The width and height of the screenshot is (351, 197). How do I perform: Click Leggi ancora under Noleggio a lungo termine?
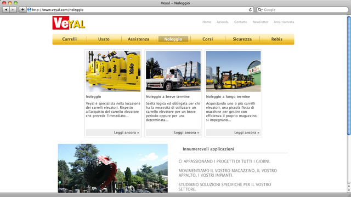tap(247, 132)
